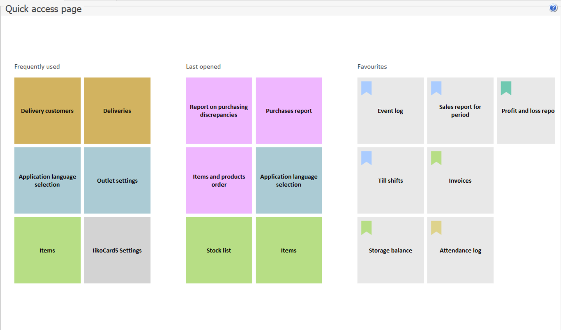Open Application language selection in Last opened
Viewport: 561px width, 330px height.
(289, 181)
